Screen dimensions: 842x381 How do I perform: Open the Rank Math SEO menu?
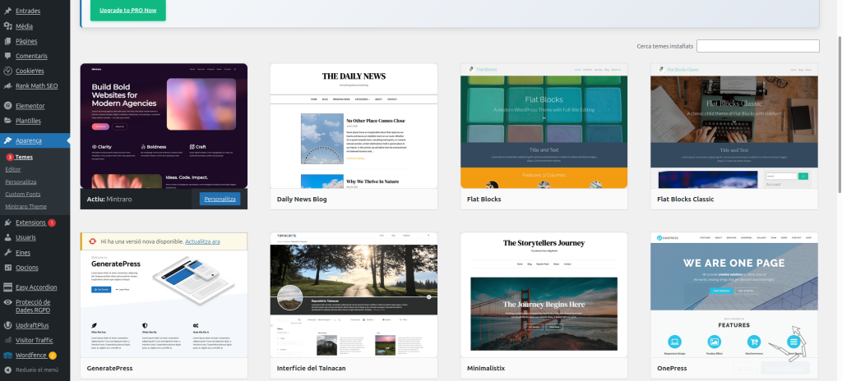tap(36, 85)
